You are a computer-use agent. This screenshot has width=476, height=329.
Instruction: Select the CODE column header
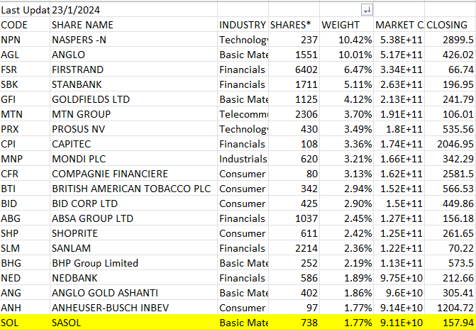coord(25,25)
